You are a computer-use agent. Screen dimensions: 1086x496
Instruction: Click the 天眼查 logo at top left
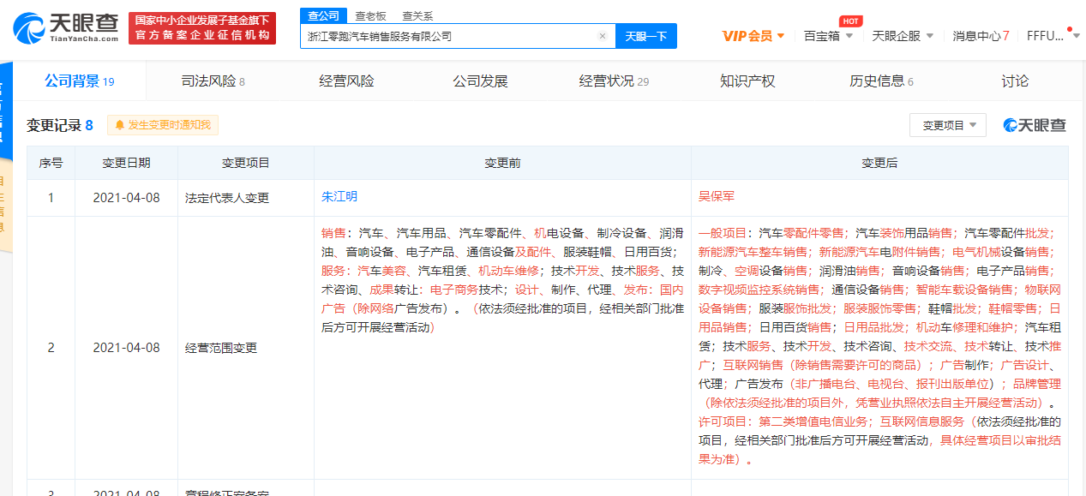click(65, 28)
